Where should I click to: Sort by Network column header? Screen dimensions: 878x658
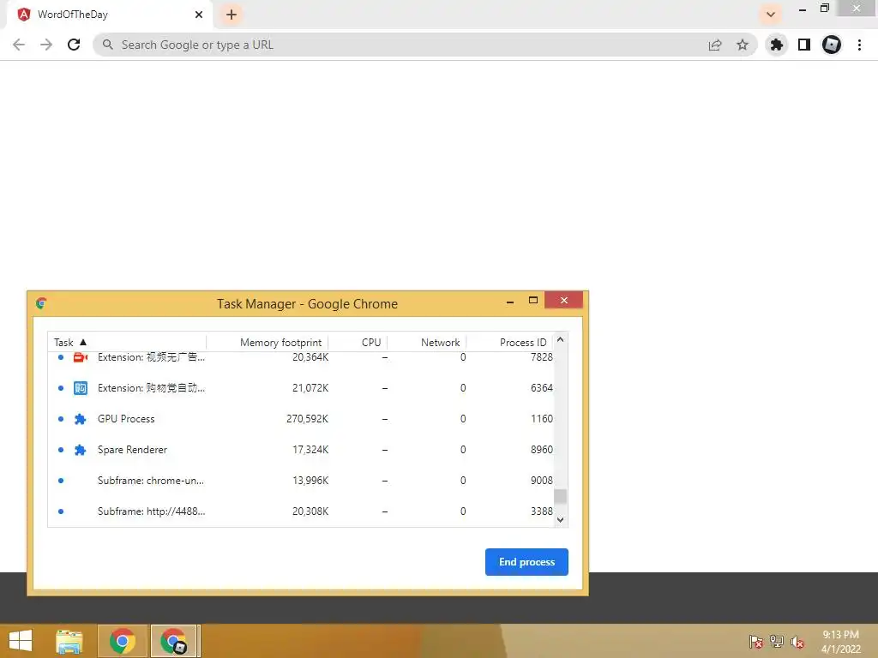pos(427,343)
